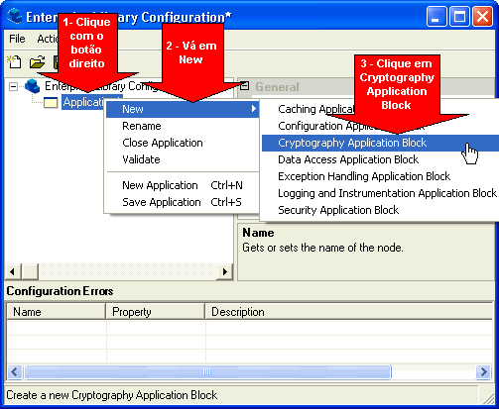Viewport: 499px width, 409px height.
Task: Select the Enterprise Library Configuration cube icon
Action: pyautogui.click(x=33, y=86)
